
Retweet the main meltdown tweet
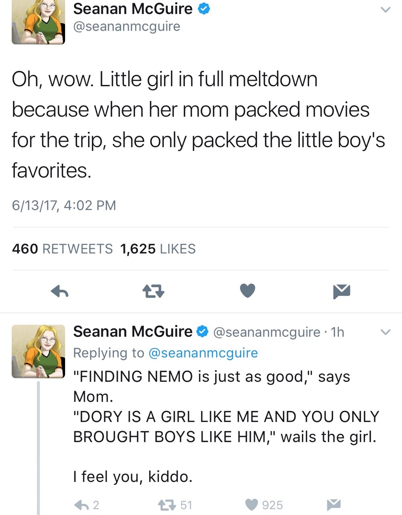(153, 291)
